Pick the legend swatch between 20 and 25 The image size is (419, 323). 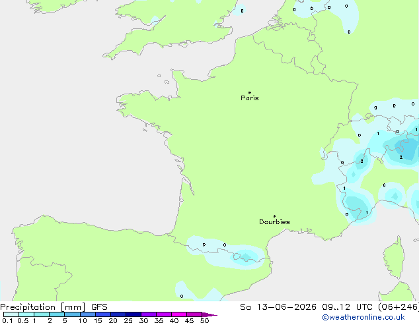coord(118,314)
